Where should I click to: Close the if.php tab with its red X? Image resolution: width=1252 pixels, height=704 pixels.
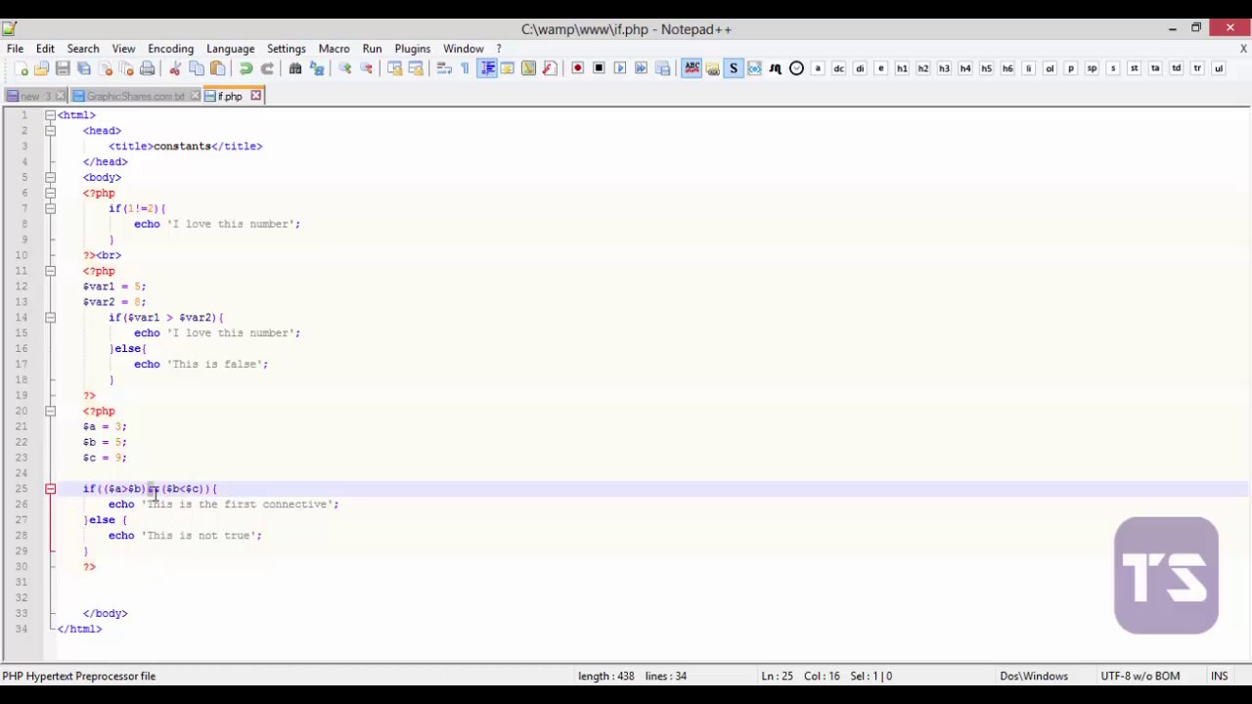tap(256, 96)
